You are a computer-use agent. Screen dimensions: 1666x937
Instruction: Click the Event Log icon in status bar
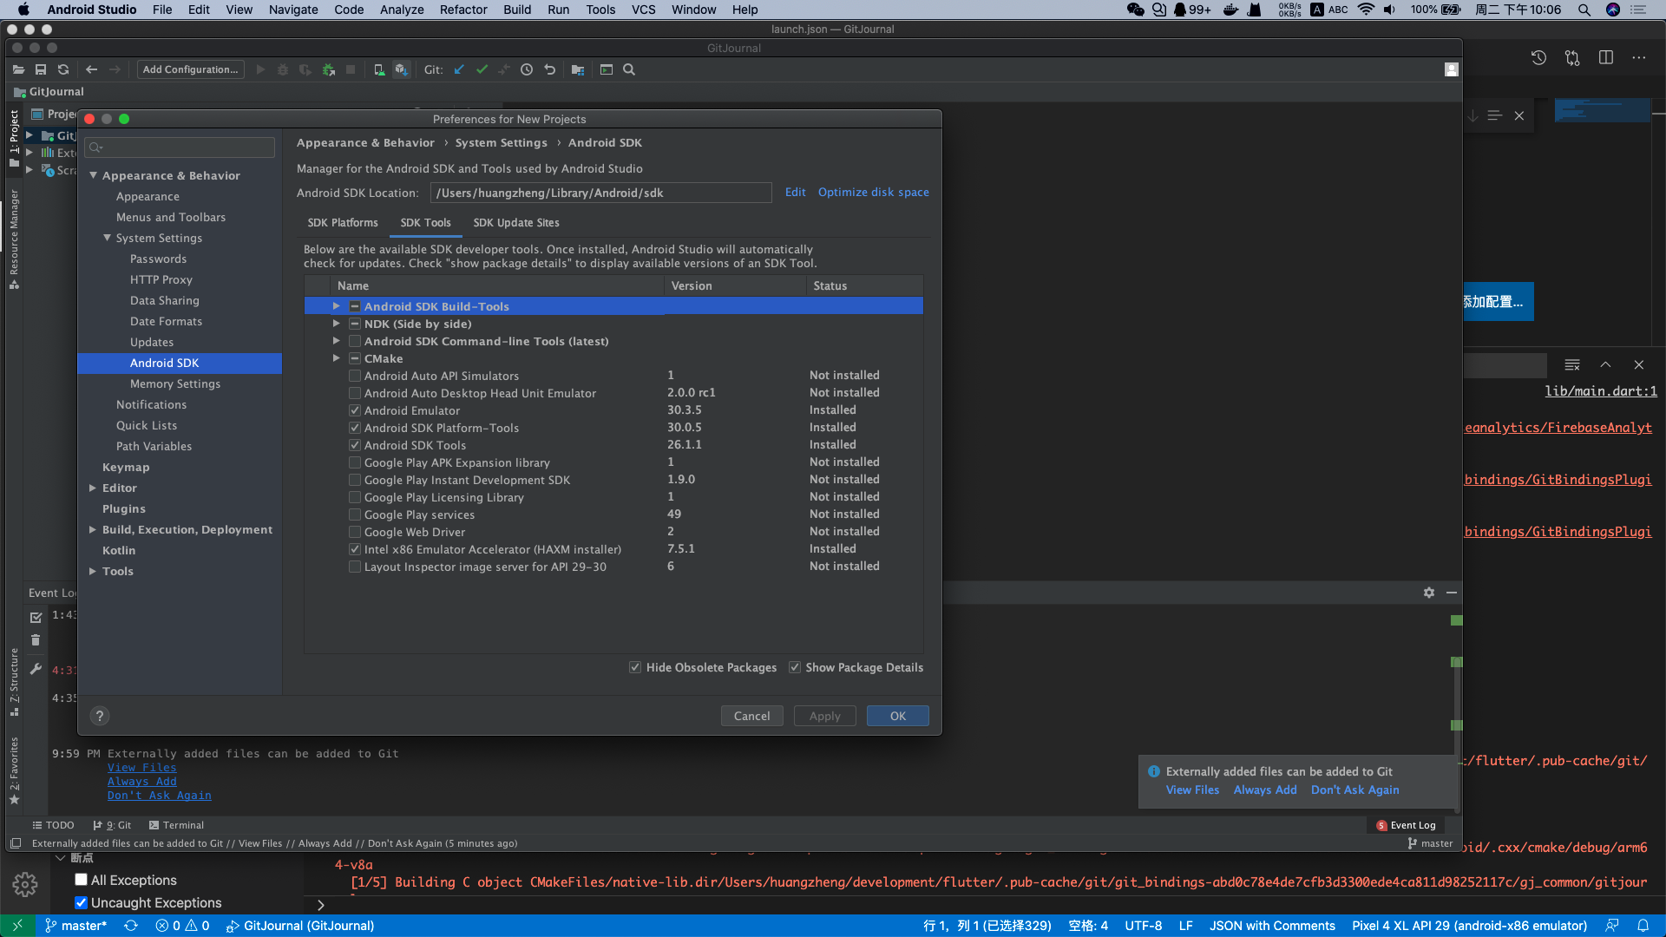[x=1380, y=825]
